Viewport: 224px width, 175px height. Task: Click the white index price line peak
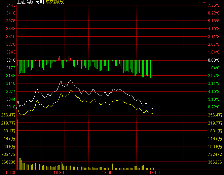tap(70, 81)
